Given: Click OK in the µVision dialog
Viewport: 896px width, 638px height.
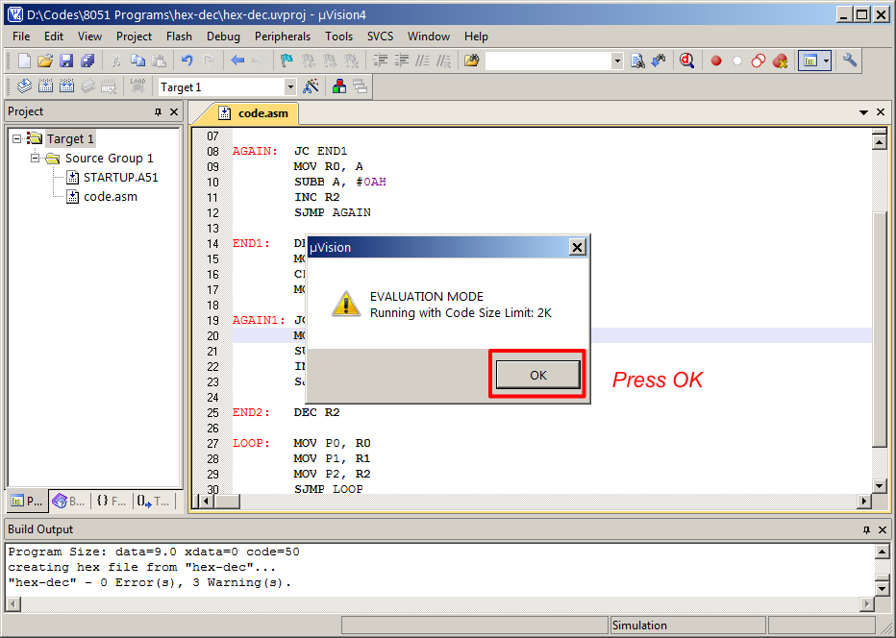Looking at the screenshot, I should pyautogui.click(x=537, y=376).
